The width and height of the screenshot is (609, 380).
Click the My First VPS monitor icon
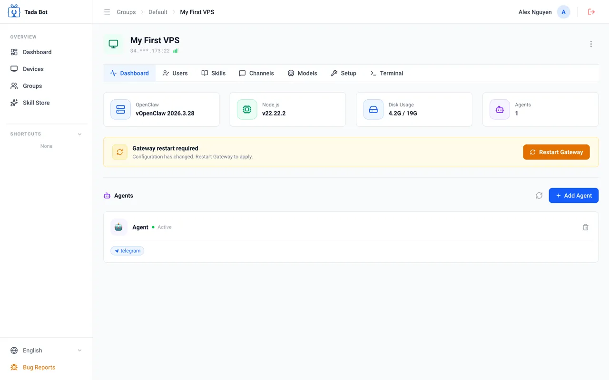pos(113,44)
